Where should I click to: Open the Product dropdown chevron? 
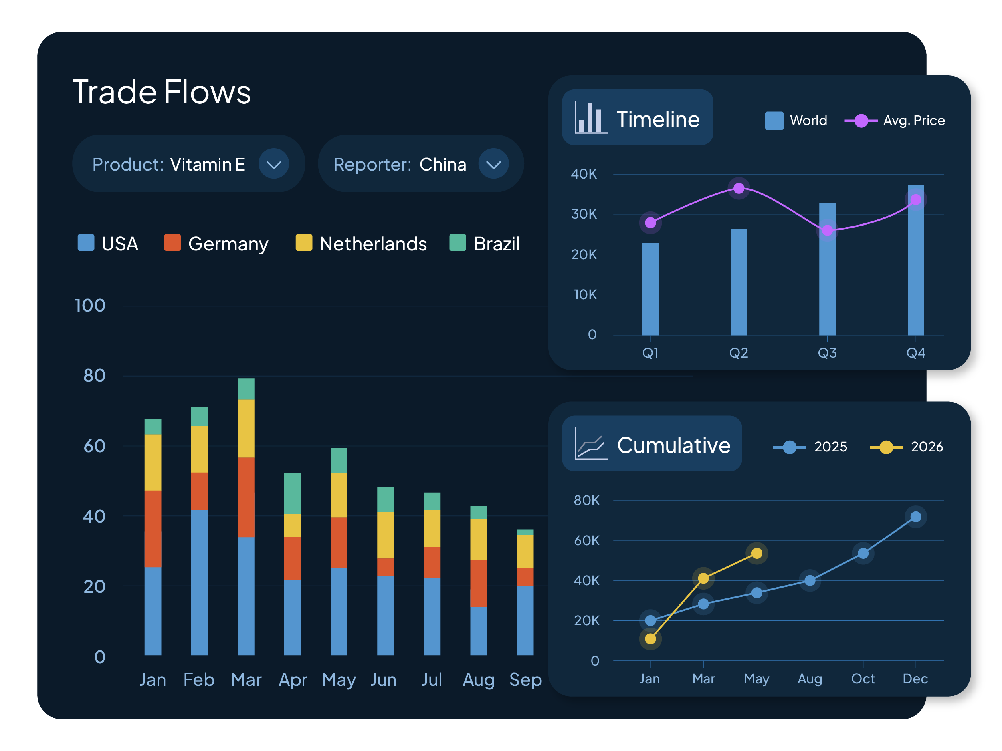pyautogui.click(x=274, y=164)
